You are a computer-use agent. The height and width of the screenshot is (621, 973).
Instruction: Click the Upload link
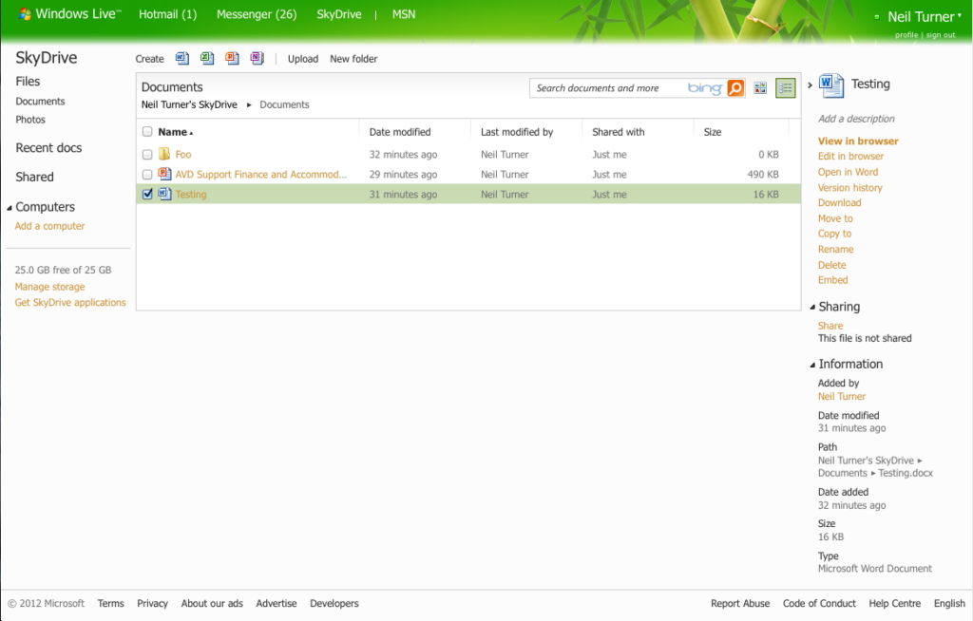coord(302,58)
